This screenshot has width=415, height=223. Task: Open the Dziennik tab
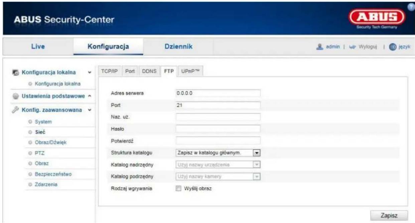pos(178,46)
